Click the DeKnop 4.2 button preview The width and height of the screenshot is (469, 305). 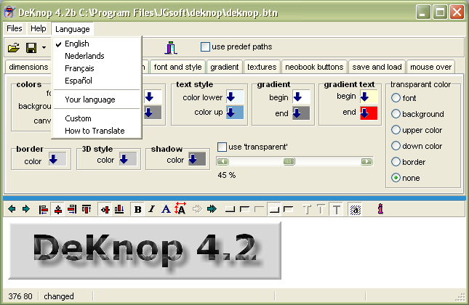pos(145,251)
